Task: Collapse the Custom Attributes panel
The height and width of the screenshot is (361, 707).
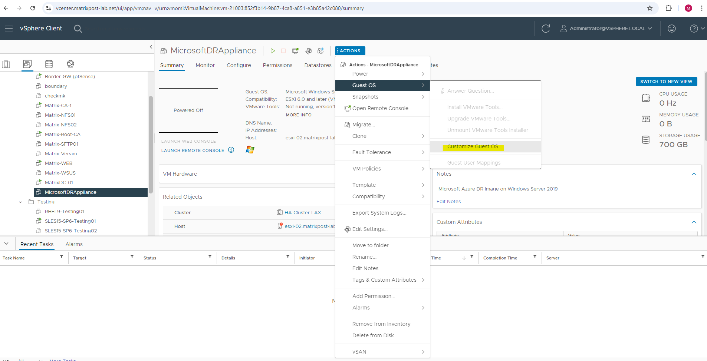Action: tap(694, 222)
